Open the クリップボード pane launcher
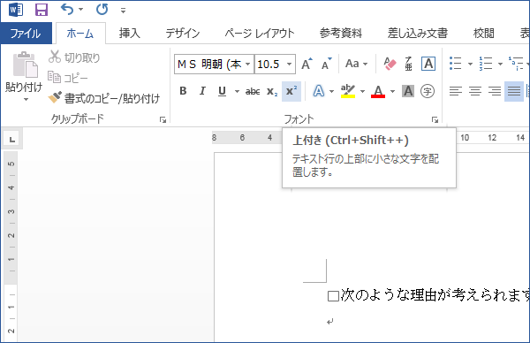The width and height of the screenshot is (530, 343). coord(163,119)
